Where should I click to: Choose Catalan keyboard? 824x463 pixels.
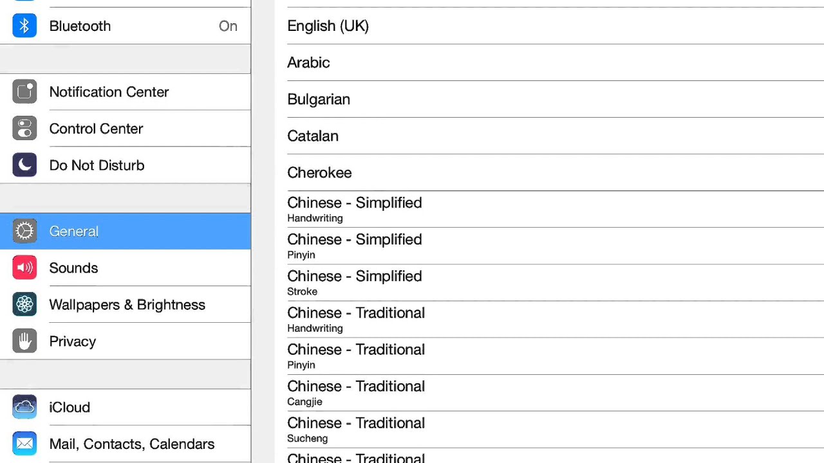coord(549,136)
